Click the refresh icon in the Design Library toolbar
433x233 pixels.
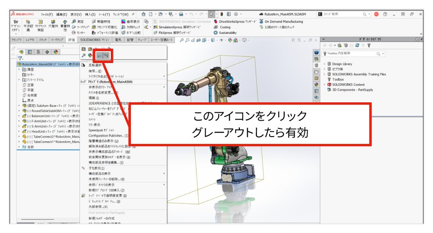[357, 46]
